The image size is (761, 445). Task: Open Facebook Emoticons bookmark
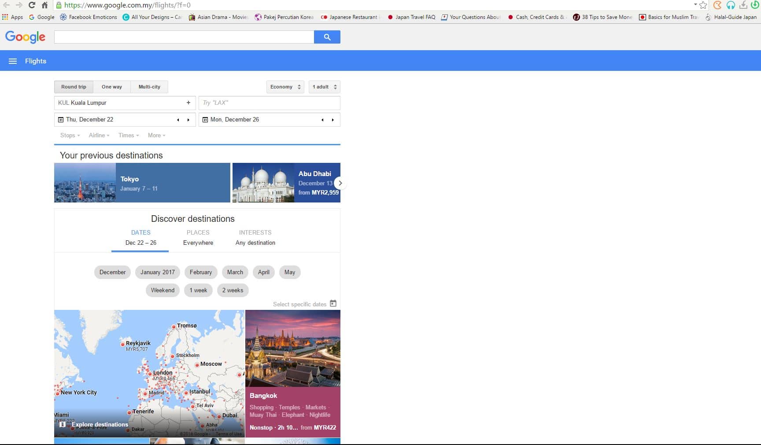(x=89, y=17)
